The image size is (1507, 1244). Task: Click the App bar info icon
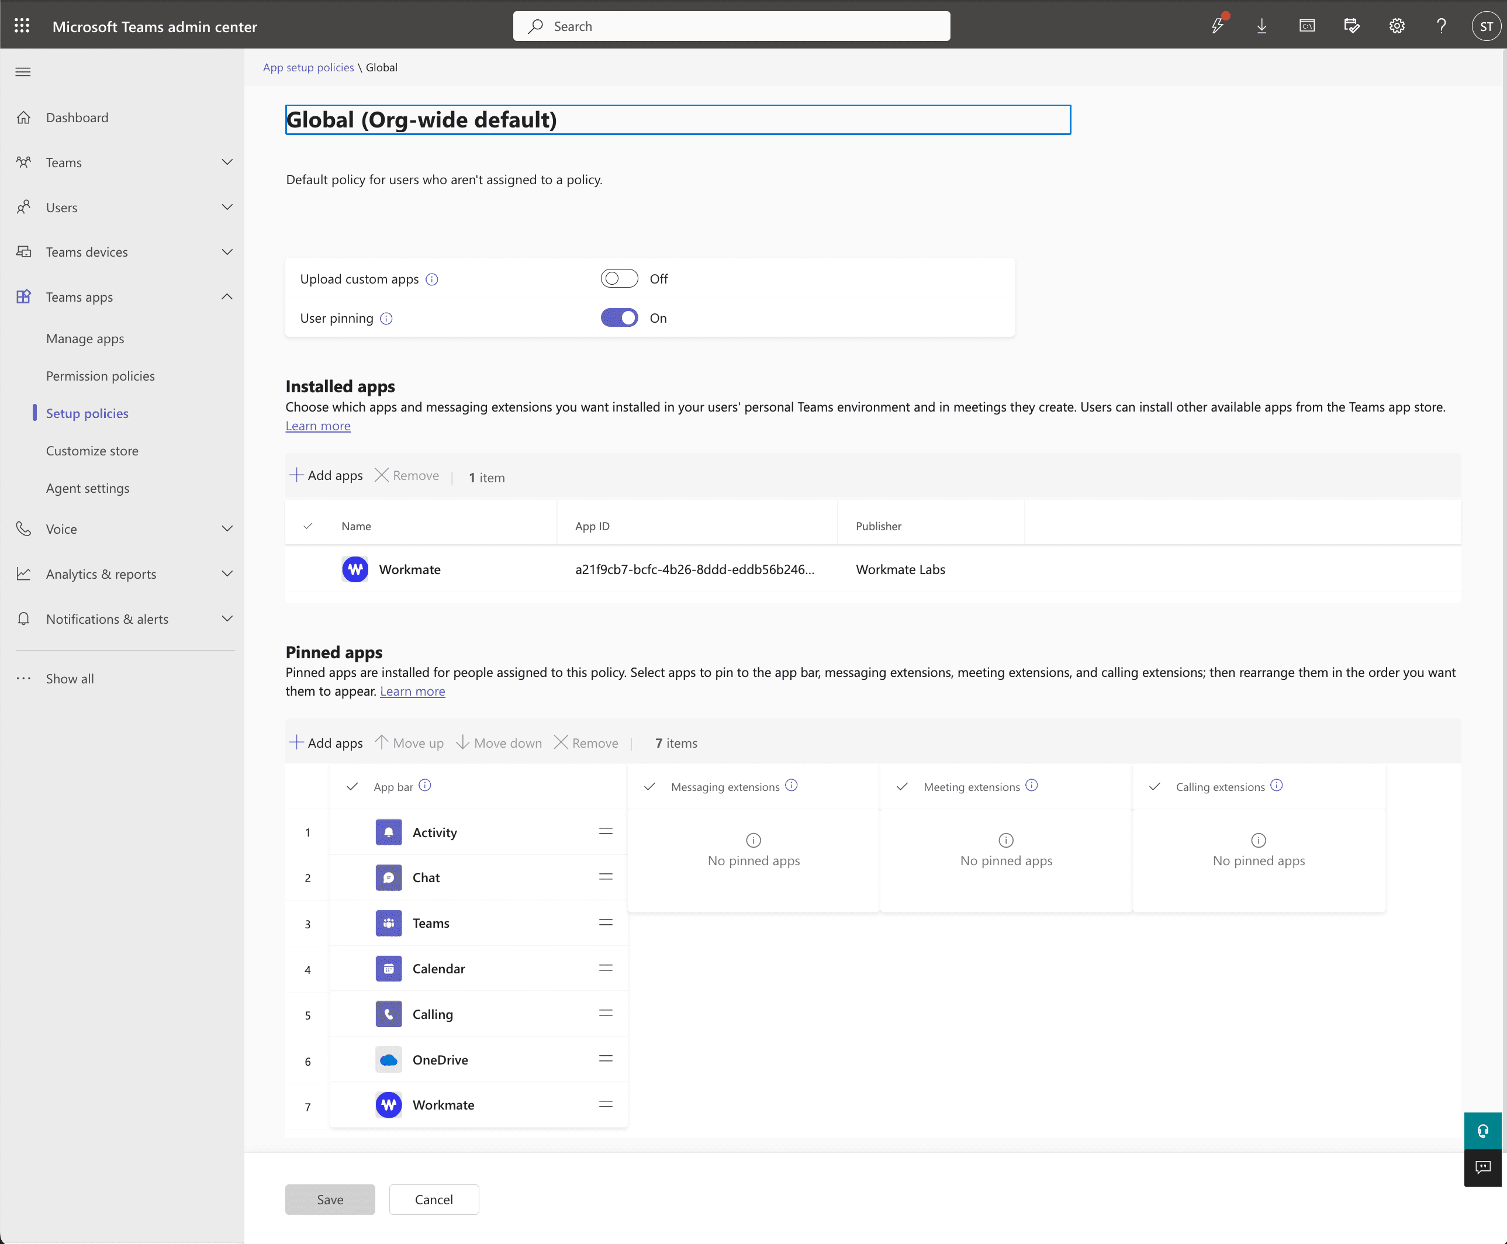pyautogui.click(x=425, y=785)
